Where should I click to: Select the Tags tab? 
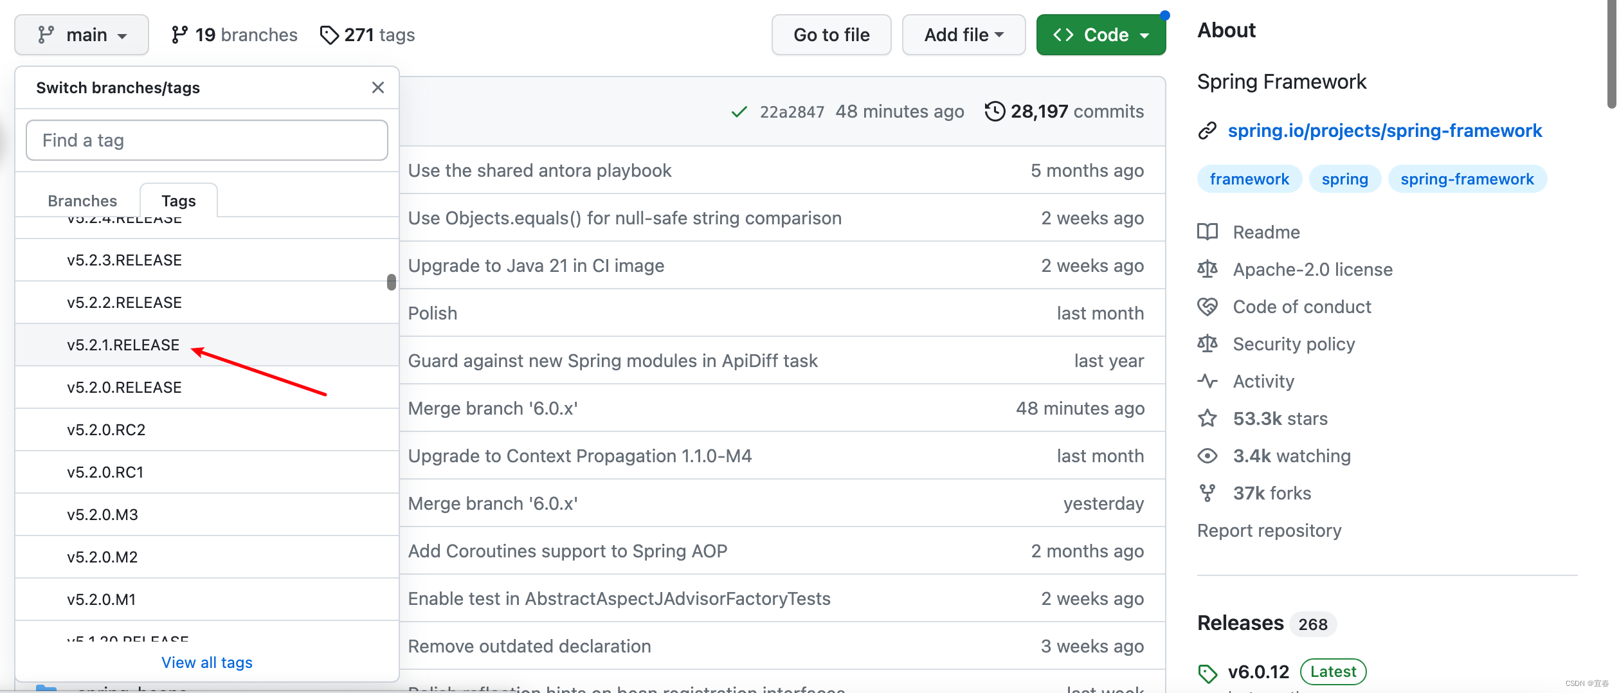tap(179, 201)
